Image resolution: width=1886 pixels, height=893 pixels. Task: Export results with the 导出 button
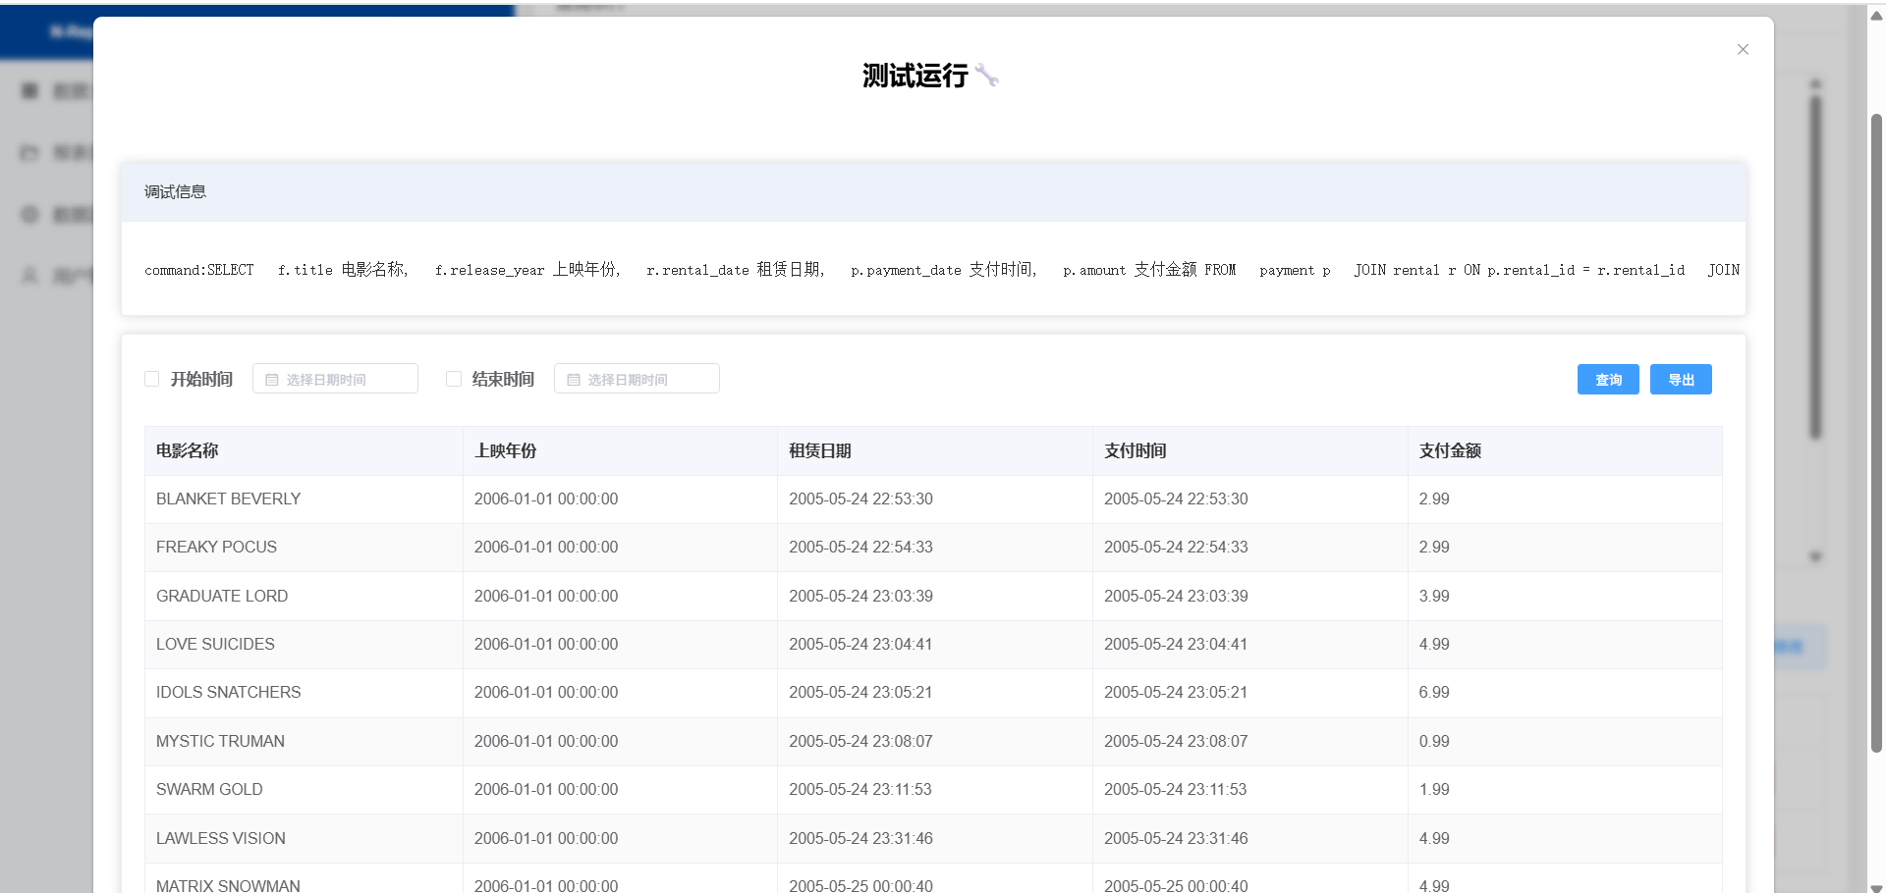tap(1680, 380)
